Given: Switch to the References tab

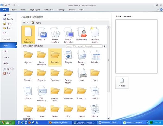Looking at the screenshot, I should (x=49, y=10).
